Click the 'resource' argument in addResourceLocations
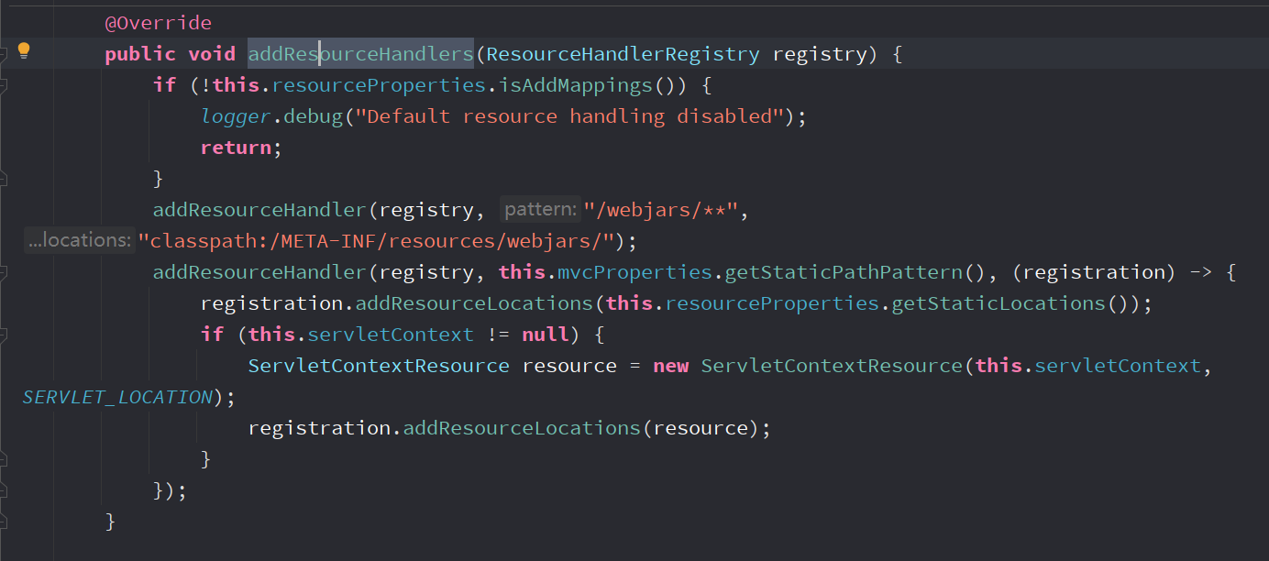1269x561 pixels. click(x=701, y=428)
